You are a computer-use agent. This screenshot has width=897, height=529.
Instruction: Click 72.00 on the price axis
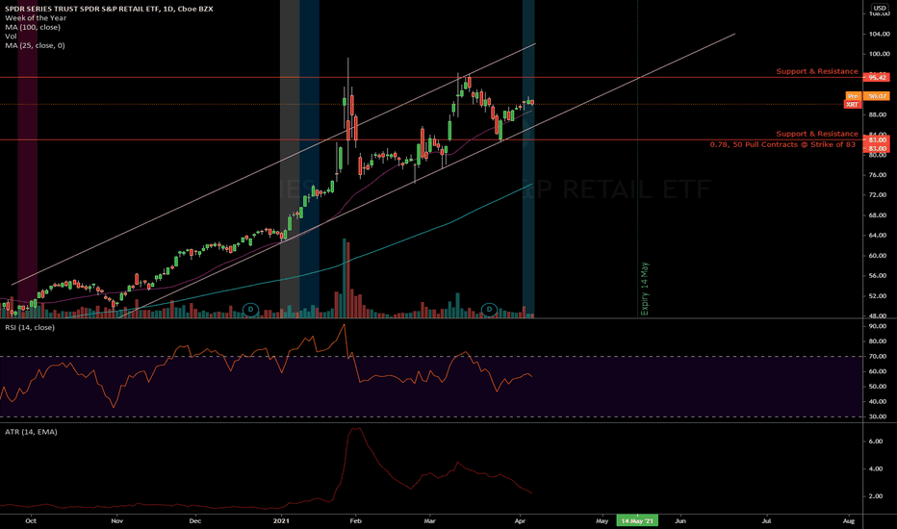click(878, 195)
